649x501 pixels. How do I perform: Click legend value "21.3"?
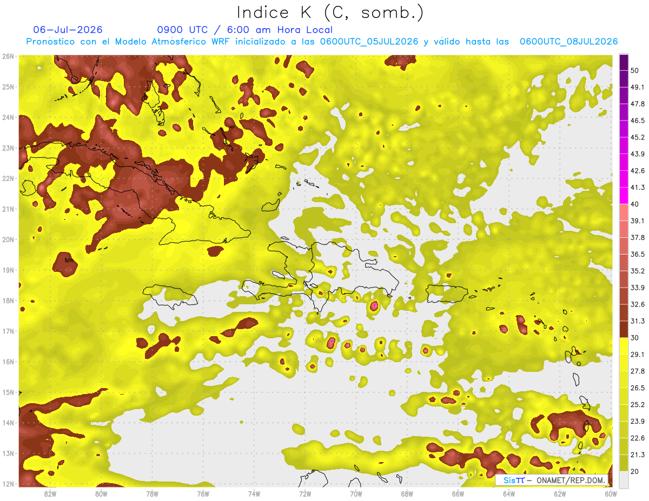click(637, 455)
